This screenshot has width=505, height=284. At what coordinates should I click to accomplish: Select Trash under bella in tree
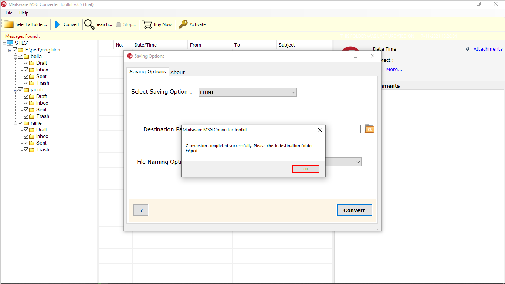43,83
